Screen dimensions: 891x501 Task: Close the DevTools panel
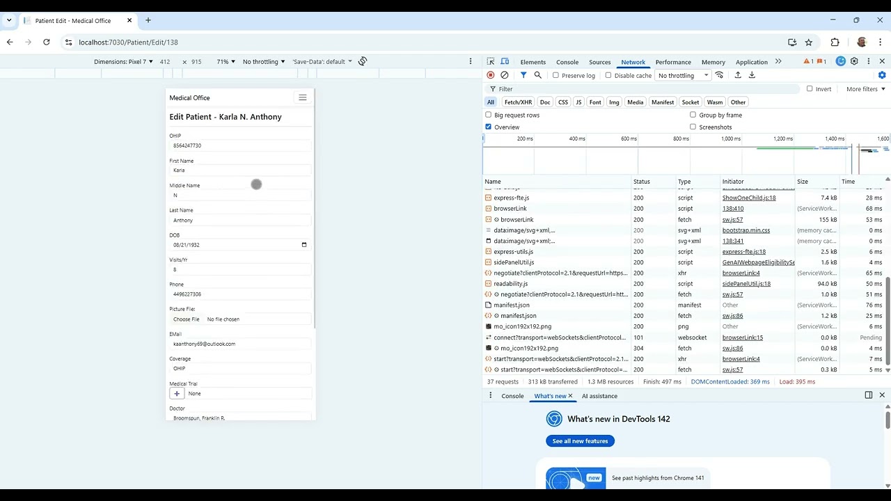(882, 61)
